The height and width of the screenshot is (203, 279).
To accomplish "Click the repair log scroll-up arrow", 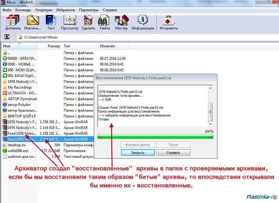I will (x=210, y=88).
